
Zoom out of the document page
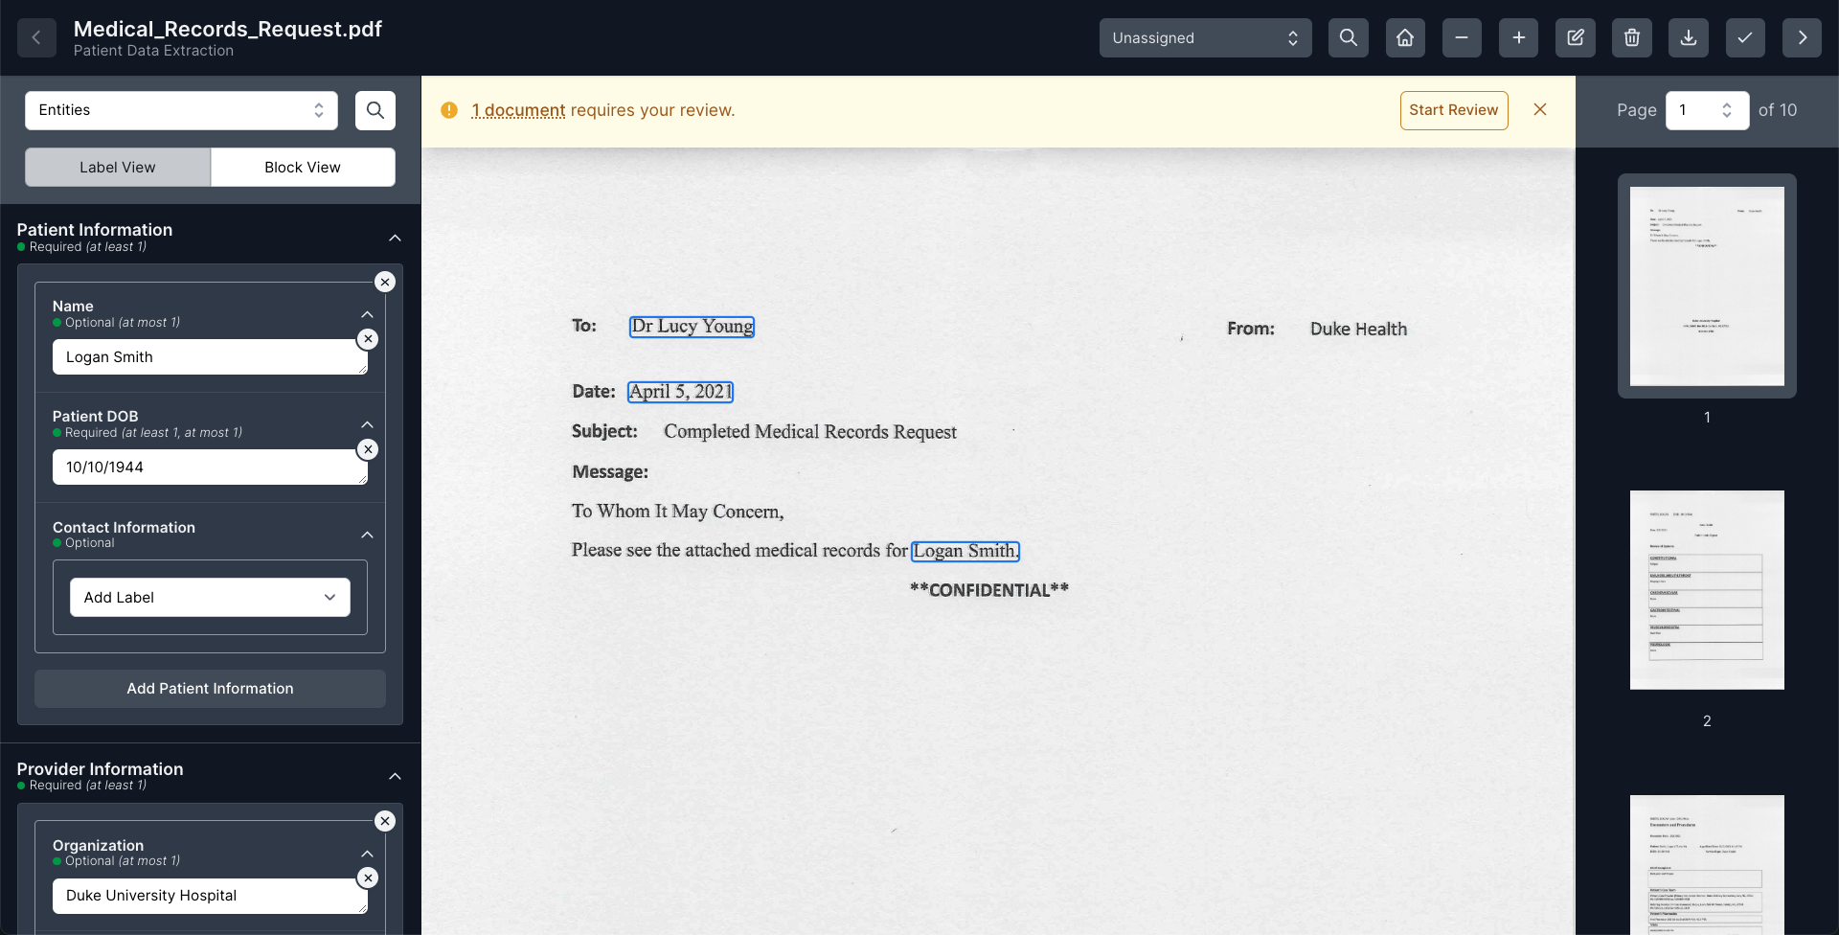(x=1461, y=37)
